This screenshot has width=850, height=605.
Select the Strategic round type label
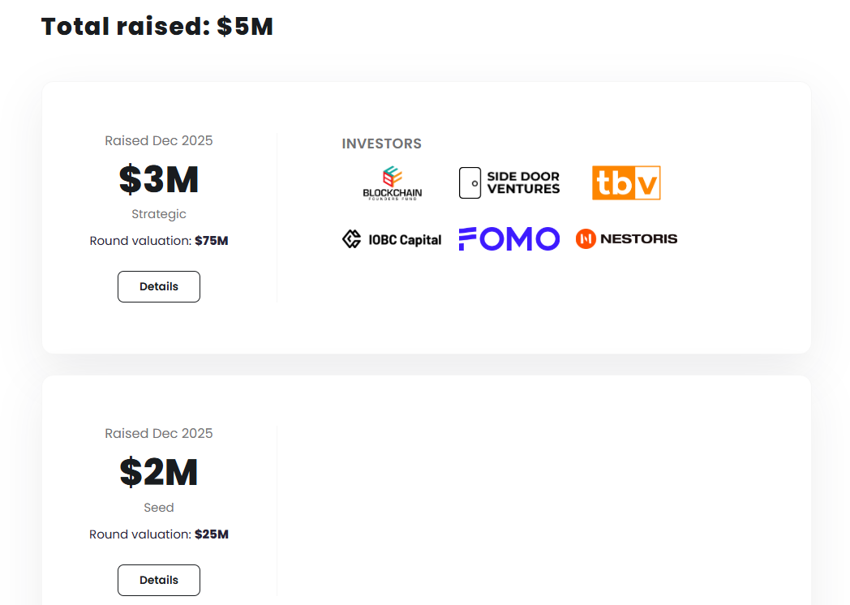pos(159,214)
